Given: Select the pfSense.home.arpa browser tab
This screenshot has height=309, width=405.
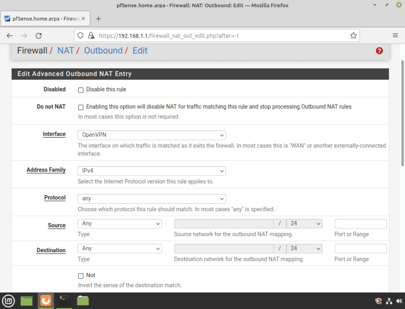Looking at the screenshot, I should (43, 19).
